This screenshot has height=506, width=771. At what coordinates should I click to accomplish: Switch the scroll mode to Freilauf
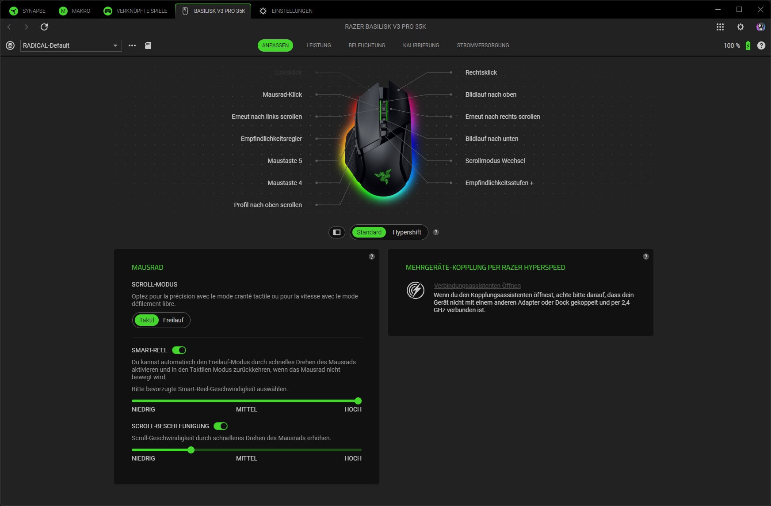click(x=173, y=320)
